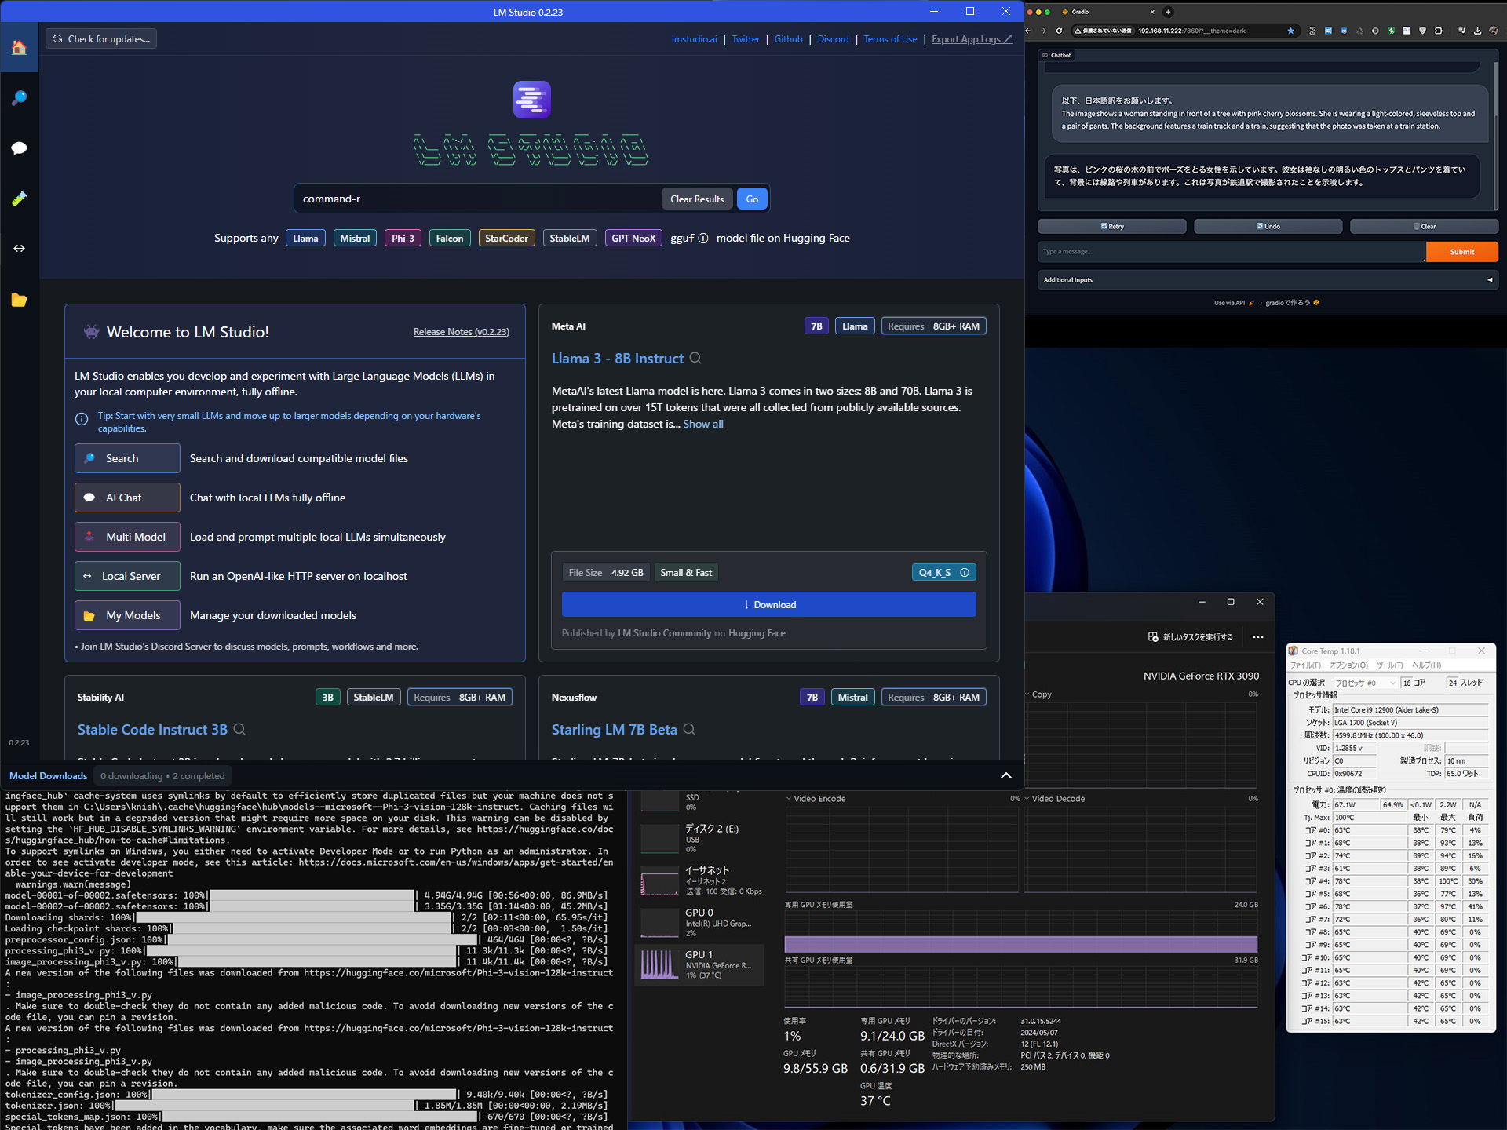Open the CPU selection dropdown in Core Temp

(1365, 683)
